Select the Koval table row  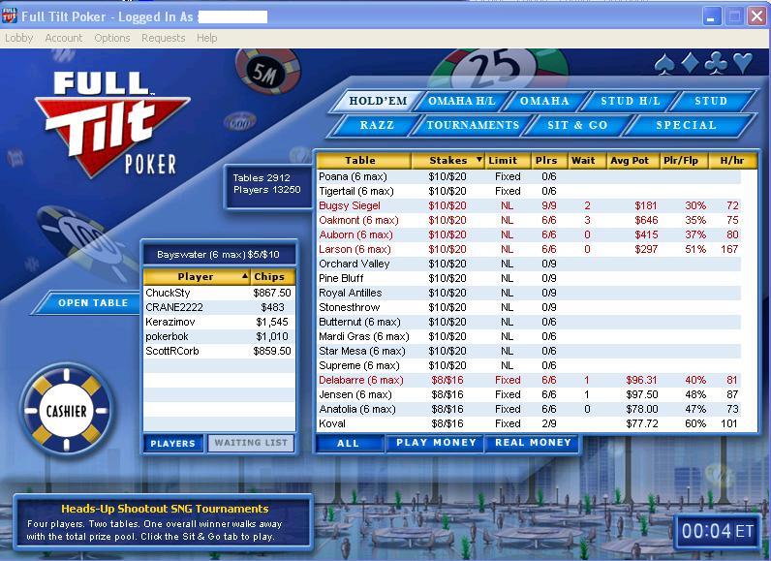point(529,423)
